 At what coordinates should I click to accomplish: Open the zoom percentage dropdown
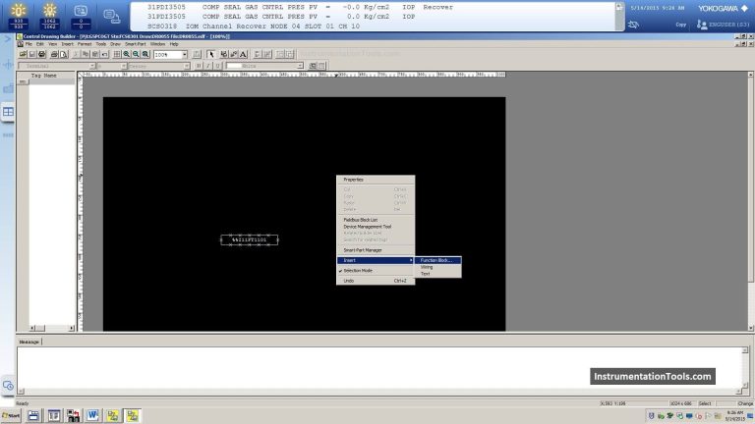[187, 55]
